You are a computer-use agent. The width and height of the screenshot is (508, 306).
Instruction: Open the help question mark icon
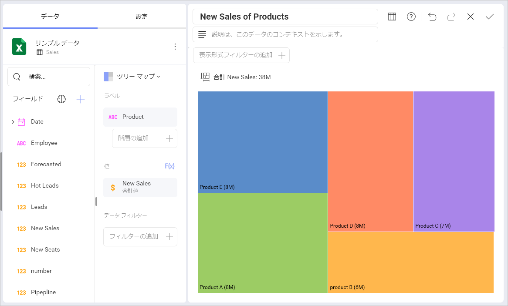(411, 17)
